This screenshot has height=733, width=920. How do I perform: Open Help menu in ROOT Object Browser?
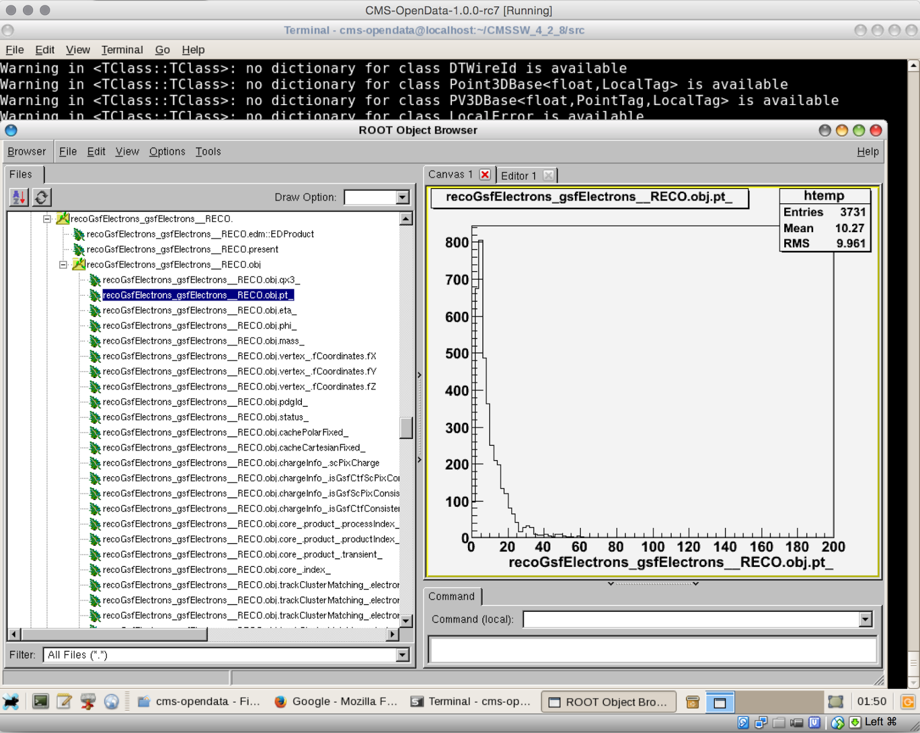coord(868,152)
